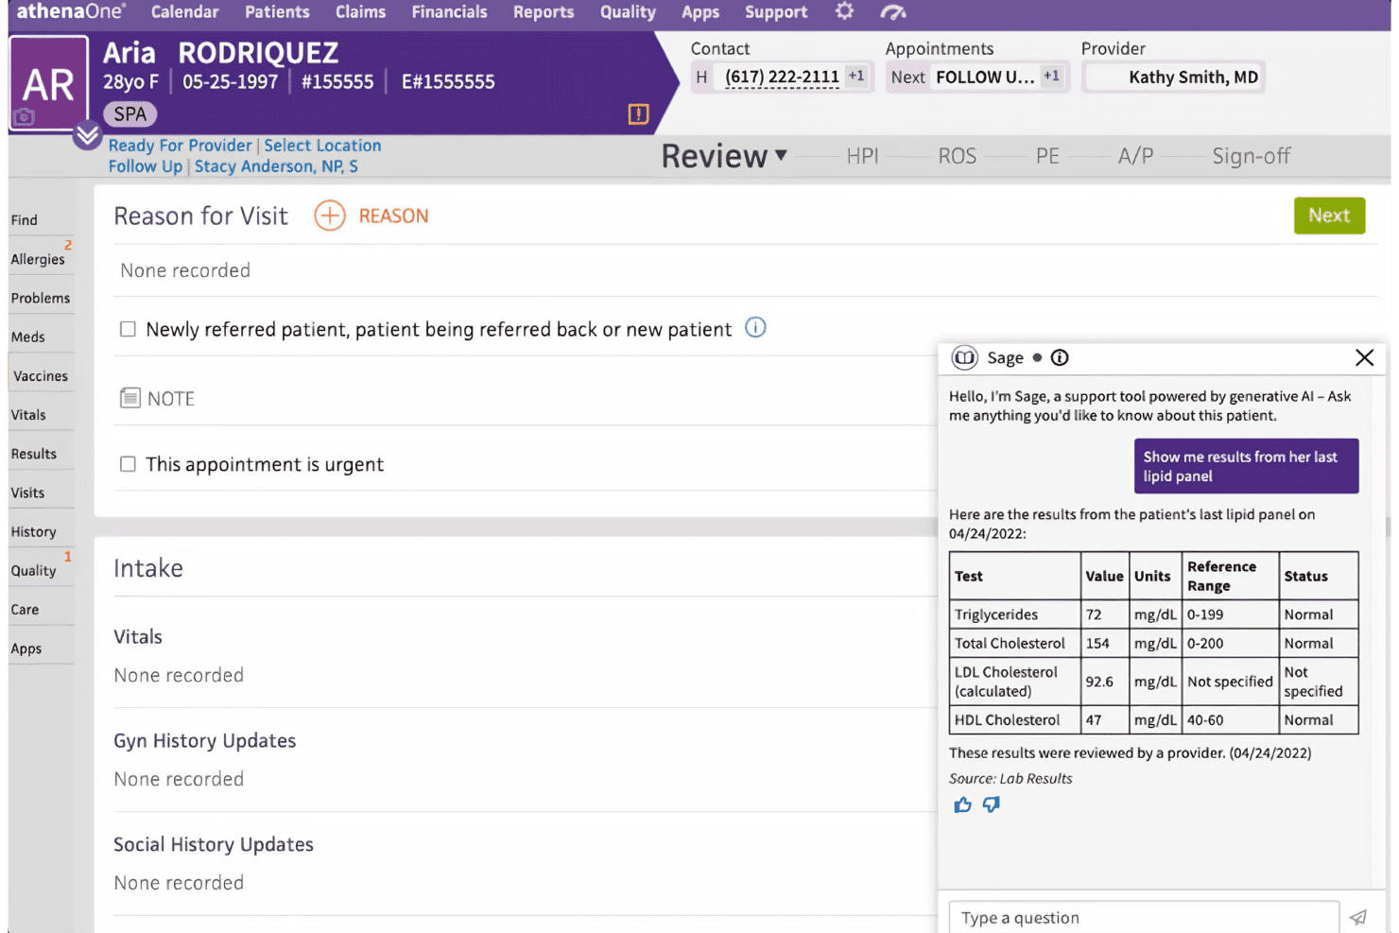Click the Sage book logo icon
Image resolution: width=1399 pixels, height=933 pixels.
[964, 357]
